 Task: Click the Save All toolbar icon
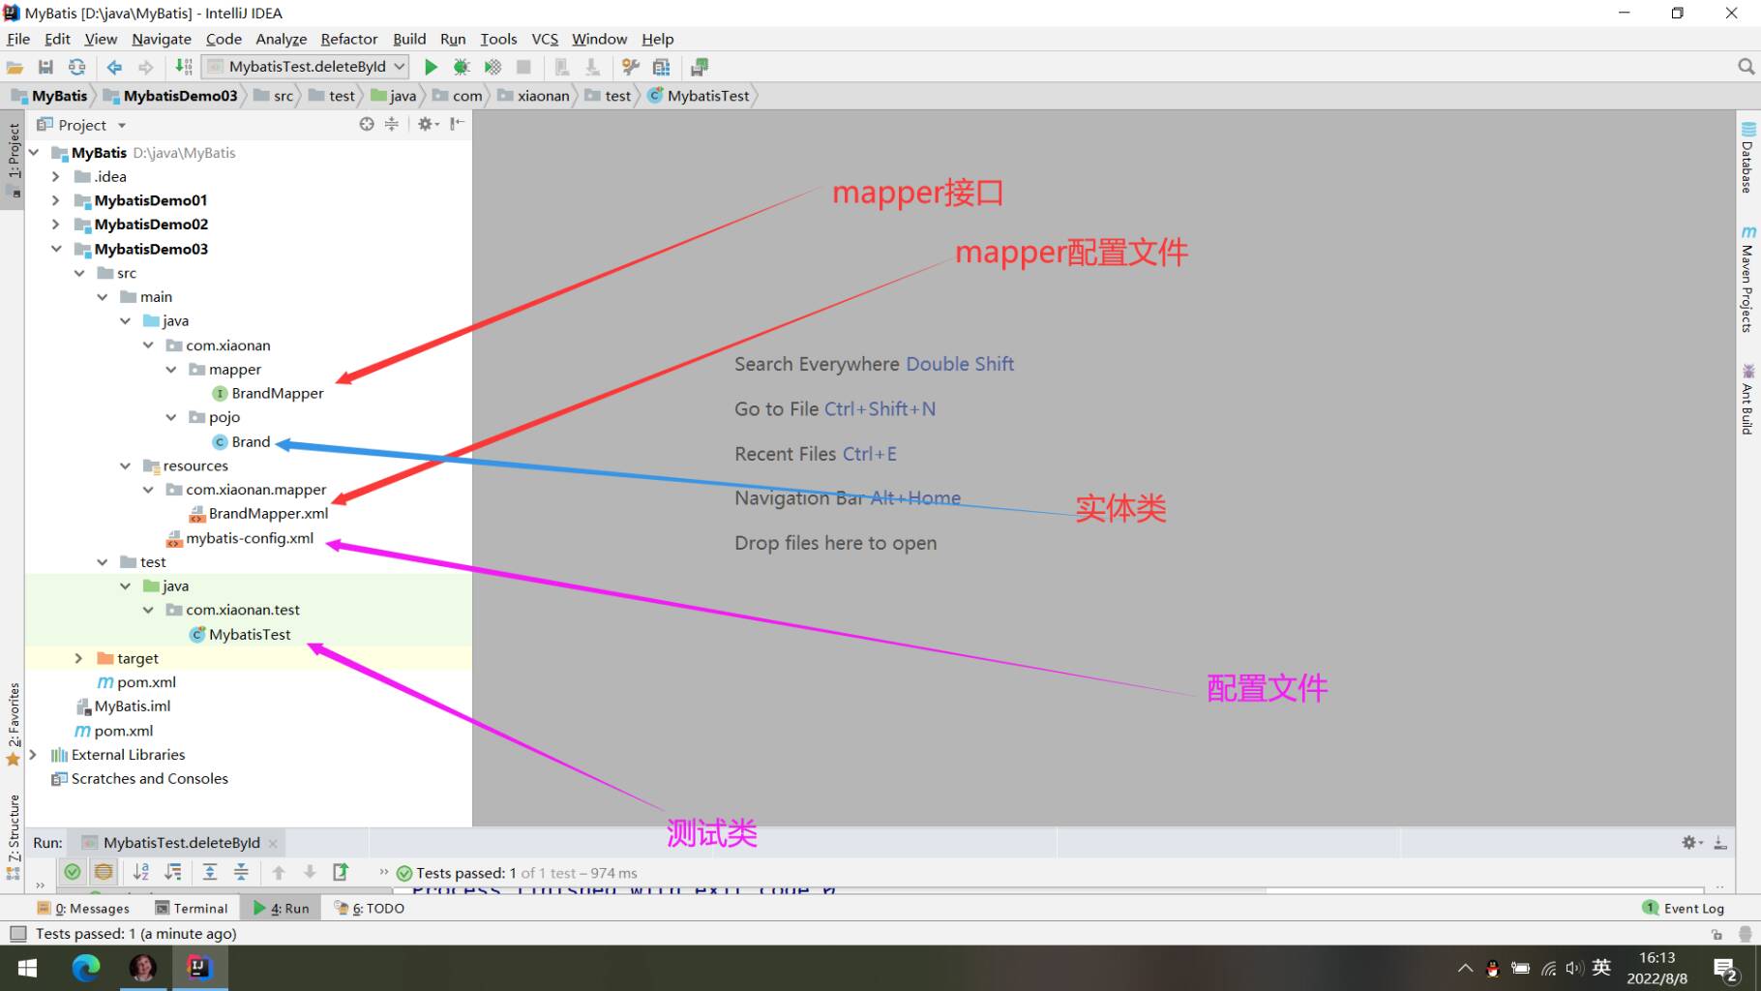point(45,67)
